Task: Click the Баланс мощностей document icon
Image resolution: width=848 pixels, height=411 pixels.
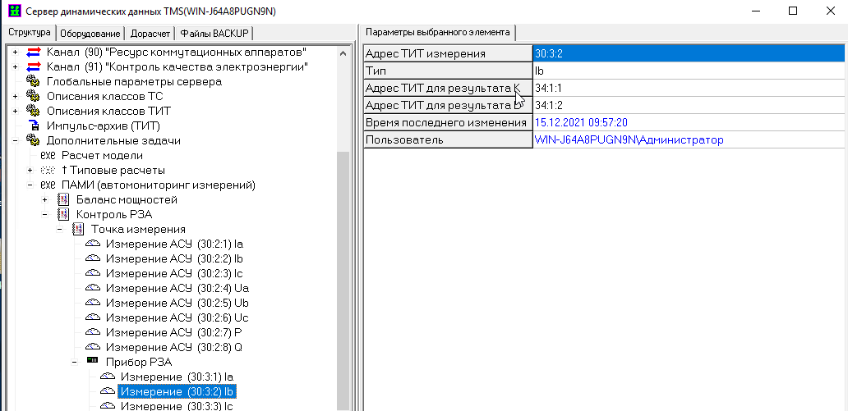Action: tap(63, 200)
